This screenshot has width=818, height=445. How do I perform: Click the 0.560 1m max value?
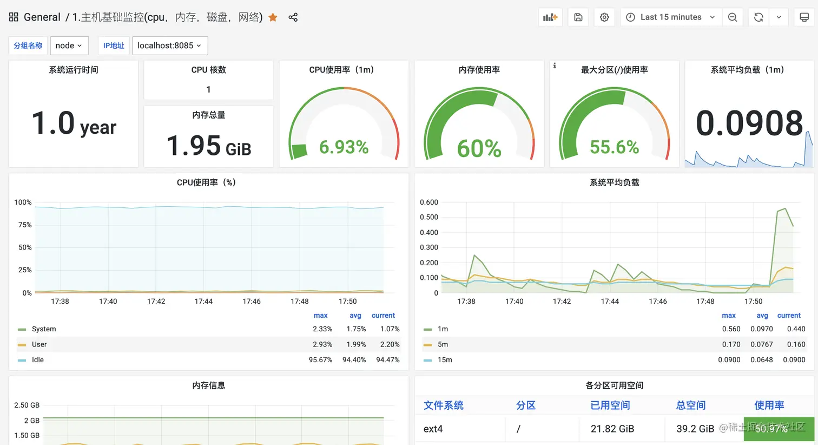coord(731,329)
